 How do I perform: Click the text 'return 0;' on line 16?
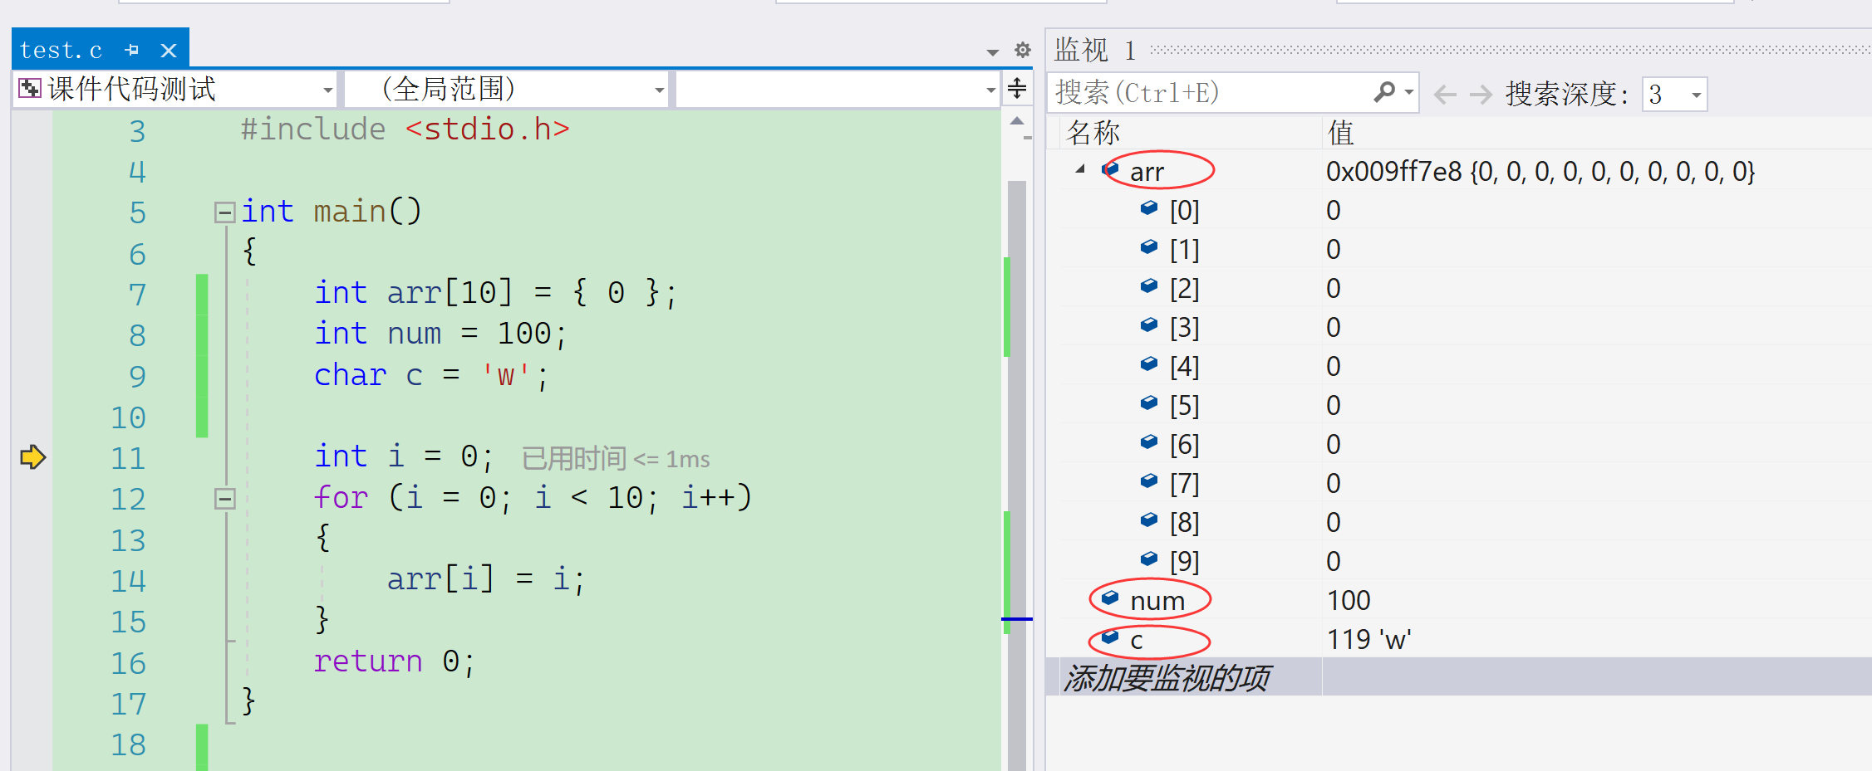(395, 661)
